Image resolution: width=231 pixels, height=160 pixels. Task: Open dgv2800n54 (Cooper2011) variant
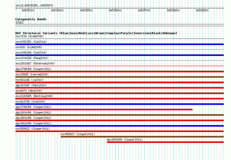tap(33, 112)
